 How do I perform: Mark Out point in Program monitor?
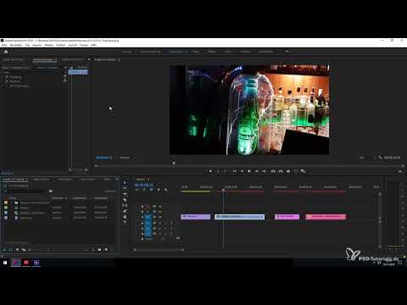(x=226, y=171)
